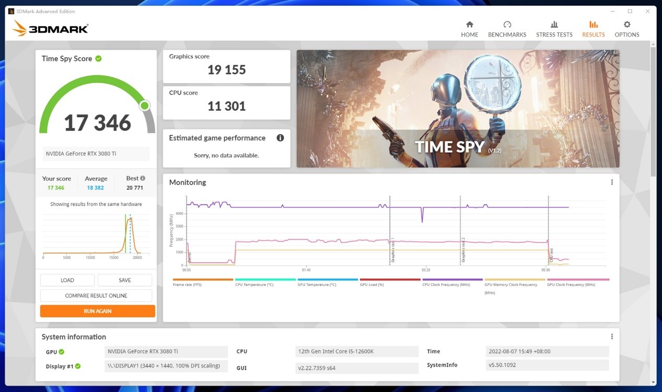Minimize the 3DMark window
Screen dimensions: 662x392
point(612,11)
